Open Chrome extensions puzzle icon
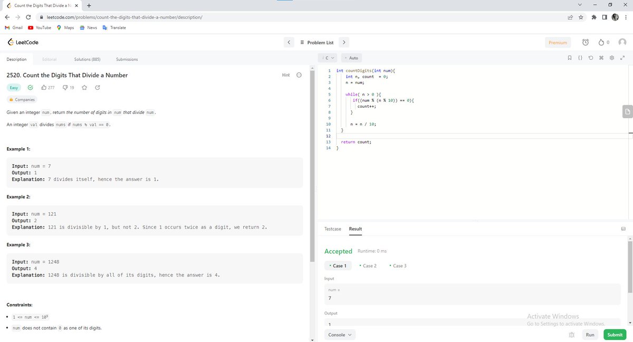The image size is (633, 342). click(594, 17)
